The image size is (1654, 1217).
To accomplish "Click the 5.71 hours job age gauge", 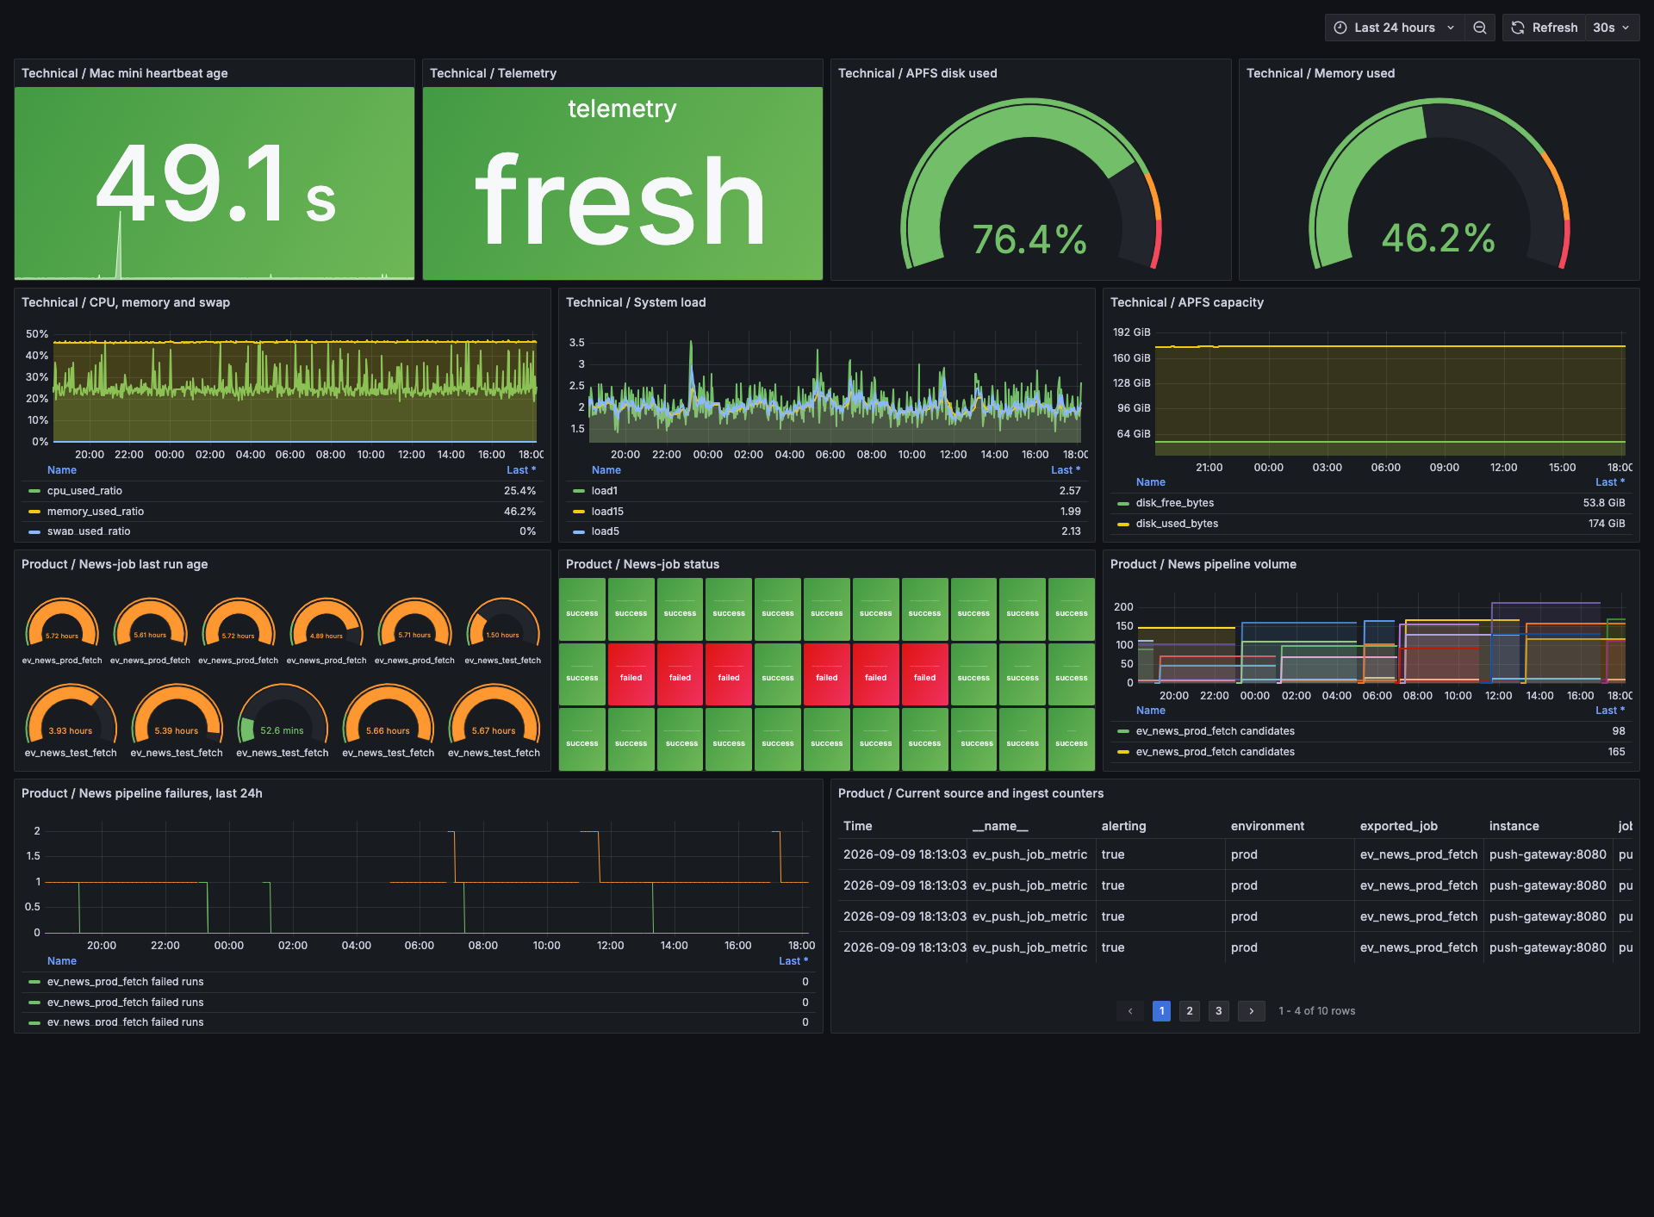I will point(414,623).
